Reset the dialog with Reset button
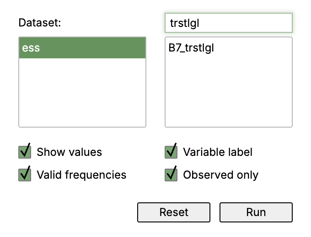 click(x=174, y=212)
